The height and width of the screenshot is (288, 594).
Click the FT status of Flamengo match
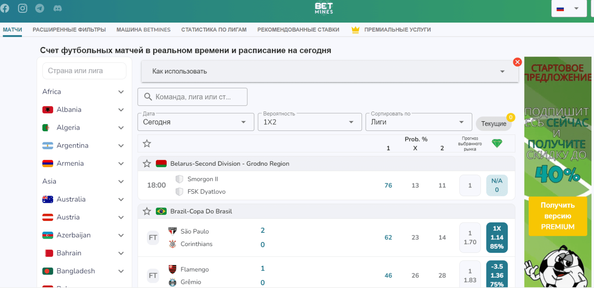pyautogui.click(x=153, y=276)
